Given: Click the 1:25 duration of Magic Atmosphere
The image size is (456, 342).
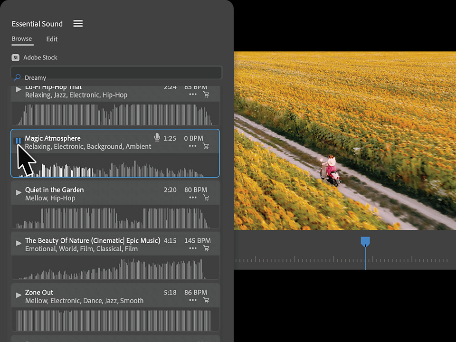Looking at the screenshot, I should tap(170, 138).
